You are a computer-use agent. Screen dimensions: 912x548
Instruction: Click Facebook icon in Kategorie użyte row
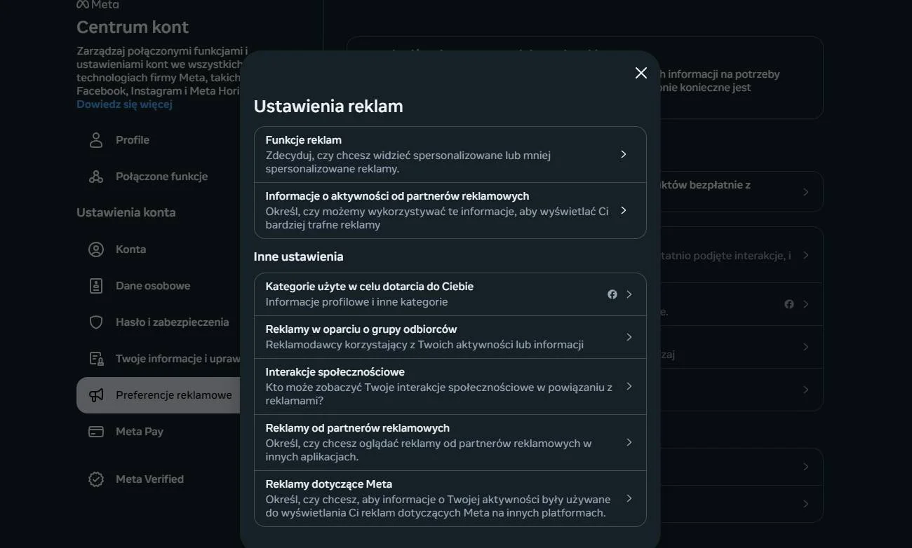click(612, 294)
